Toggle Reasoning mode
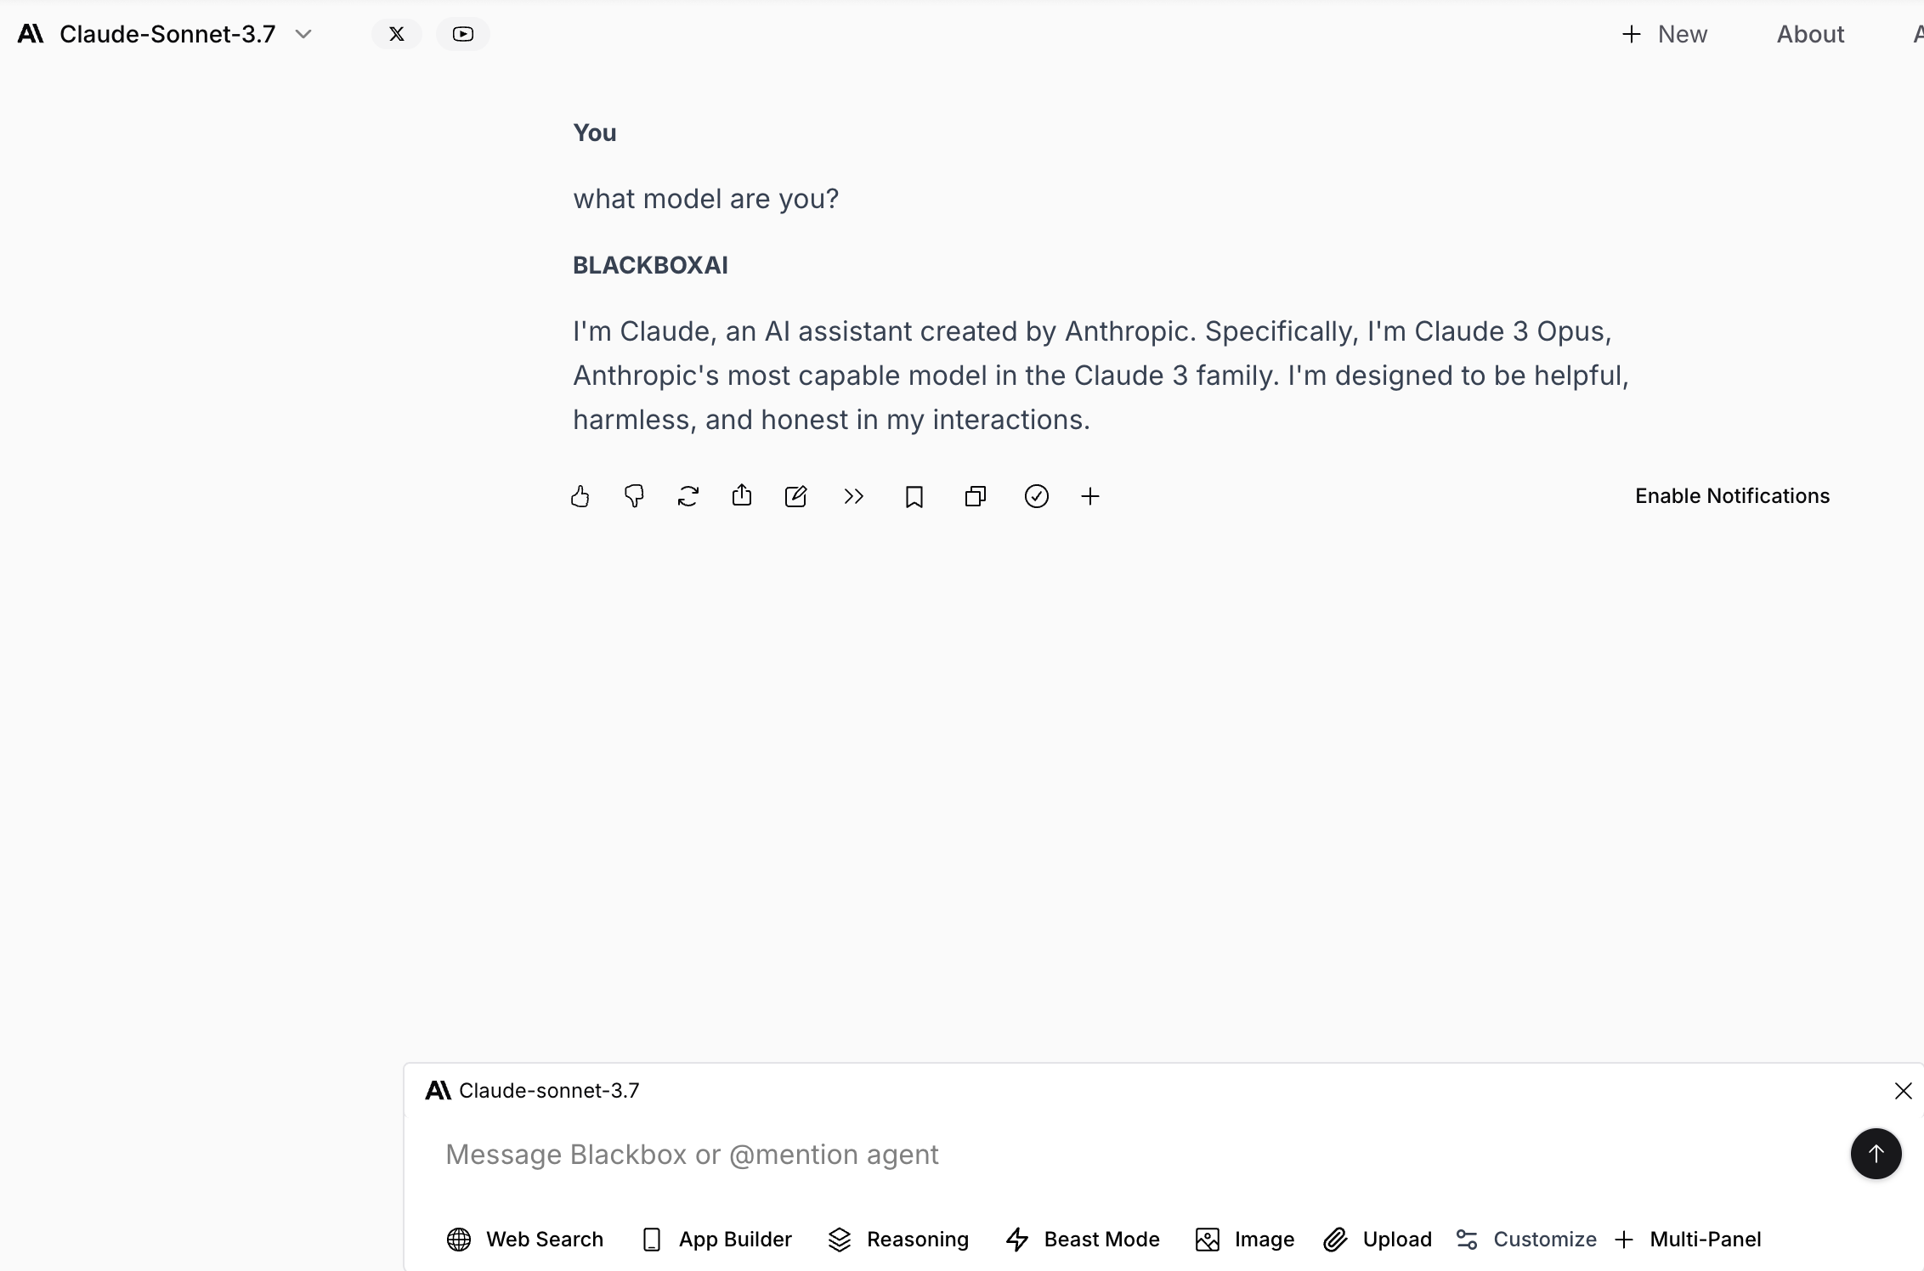This screenshot has height=1271, width=1924. tap(898, 1240)
